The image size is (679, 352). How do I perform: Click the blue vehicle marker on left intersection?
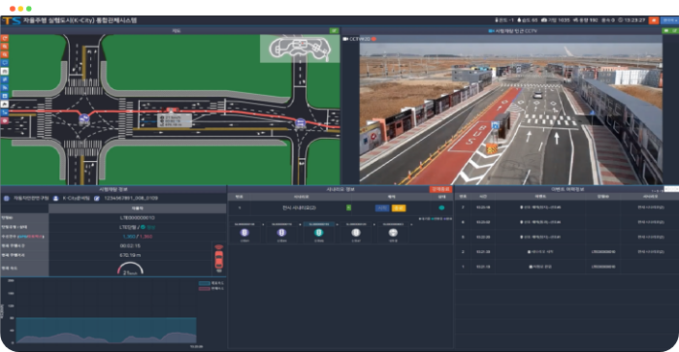84,119
